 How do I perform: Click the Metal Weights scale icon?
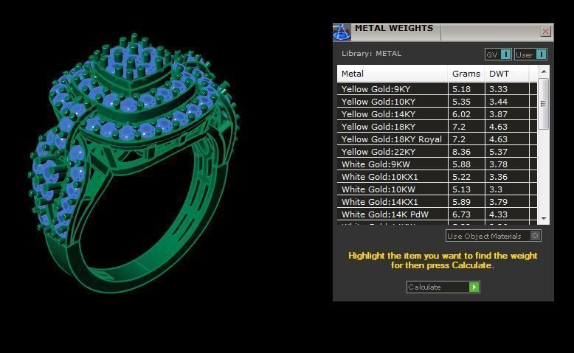coord(342,32)
